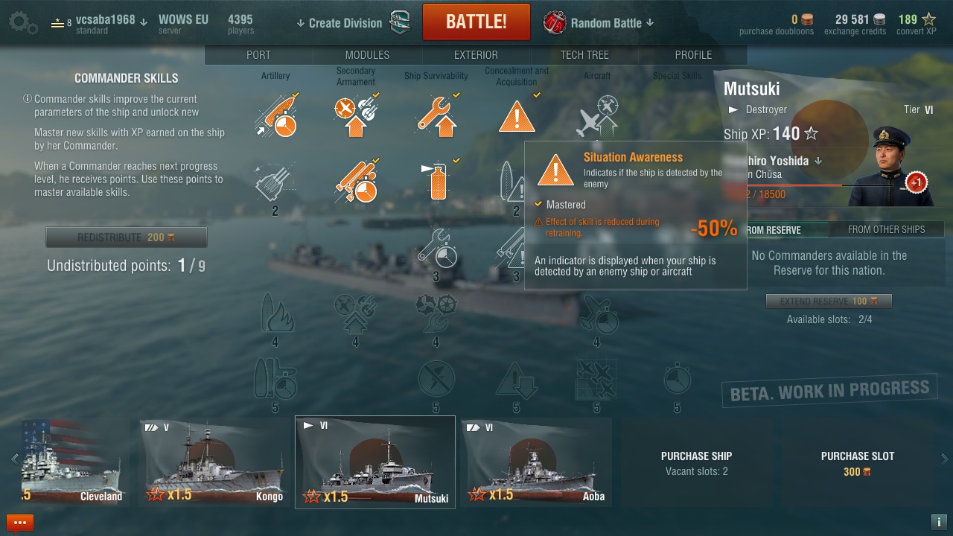Switch to the Tech Tree tab
953x536 pixels.
[x=584, y=55]
